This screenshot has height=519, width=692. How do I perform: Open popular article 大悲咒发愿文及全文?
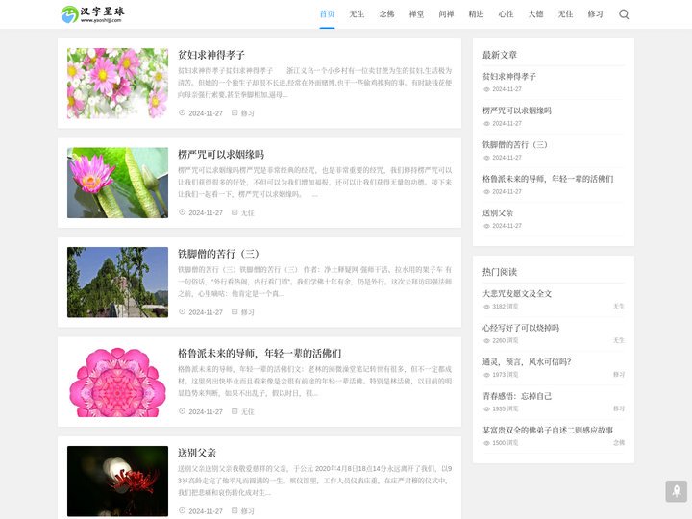click(x=517, y=293)
